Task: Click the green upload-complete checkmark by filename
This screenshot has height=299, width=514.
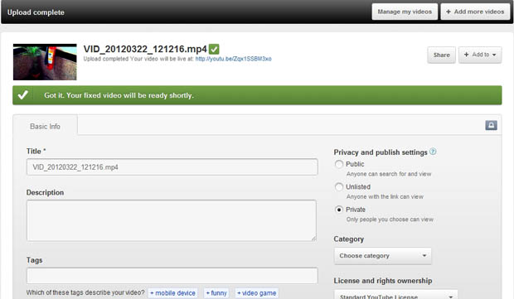Action: tap(214, 49)
